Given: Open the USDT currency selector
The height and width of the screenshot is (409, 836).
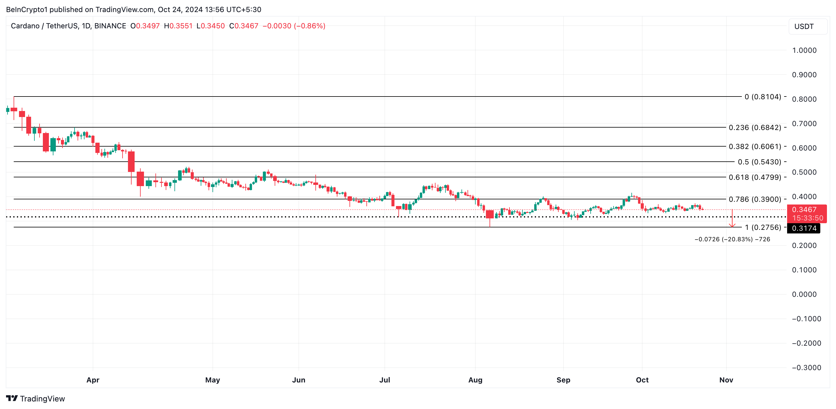Looking at the screenshot, I should 807,27.
